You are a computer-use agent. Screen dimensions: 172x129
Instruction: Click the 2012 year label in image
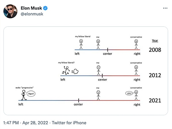(x=155, y=76)
